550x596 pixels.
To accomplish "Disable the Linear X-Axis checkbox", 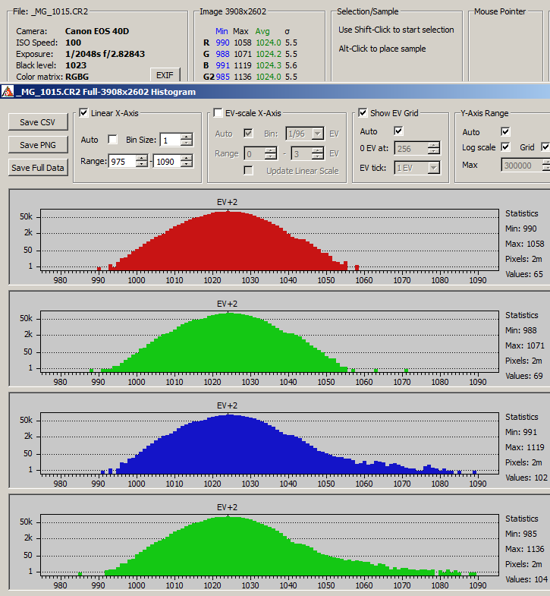I will coord(84,113).
